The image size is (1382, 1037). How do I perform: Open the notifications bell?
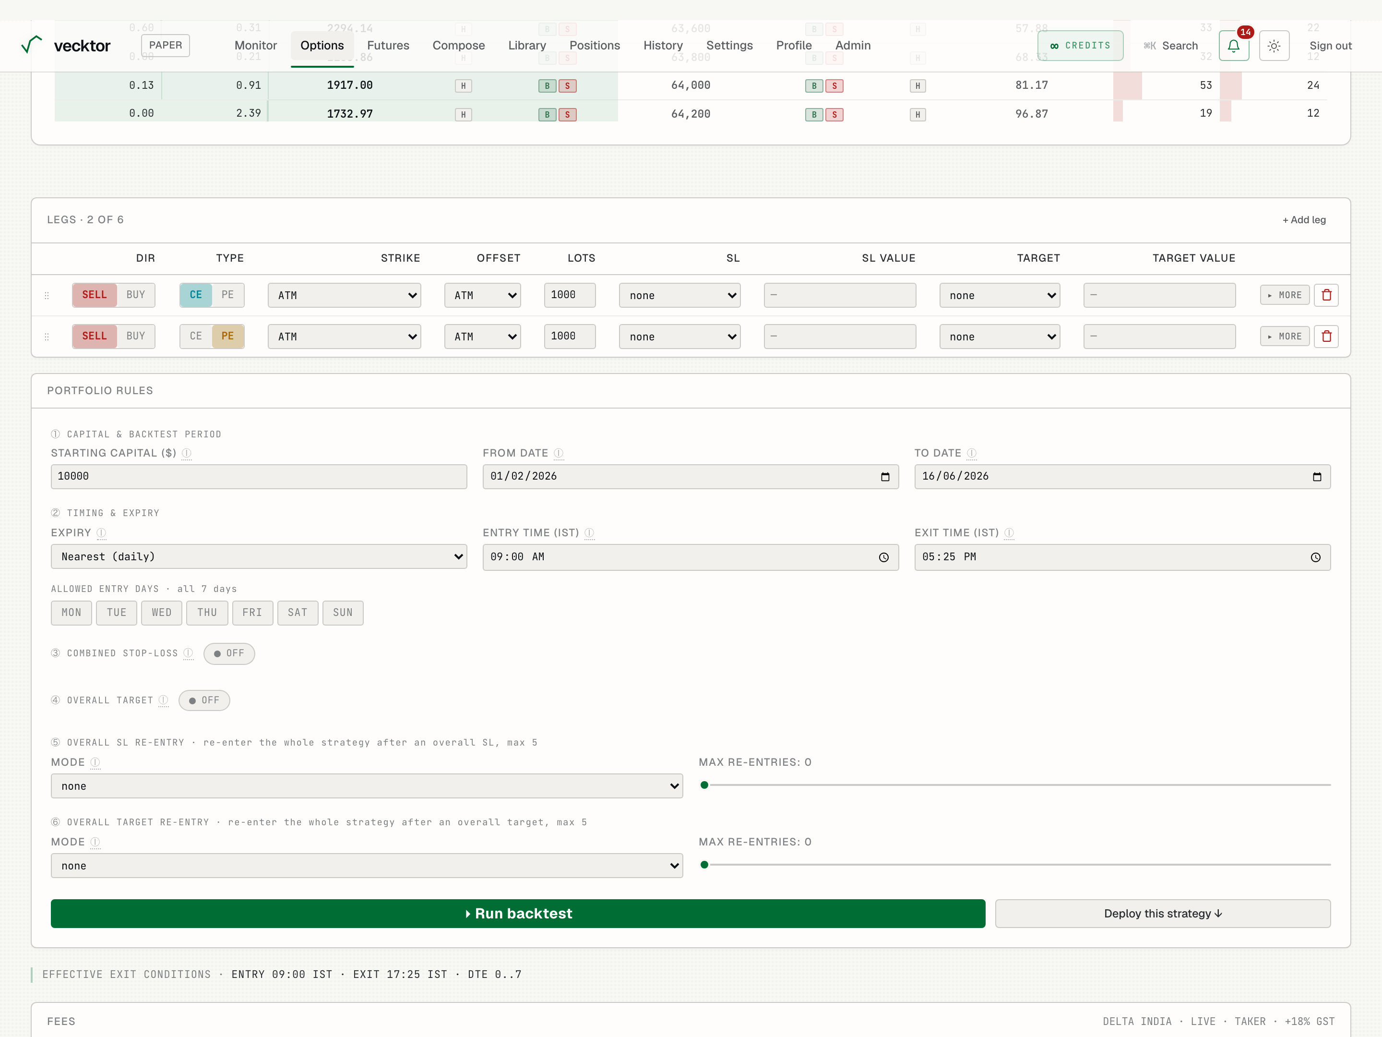coord(1233,46)
